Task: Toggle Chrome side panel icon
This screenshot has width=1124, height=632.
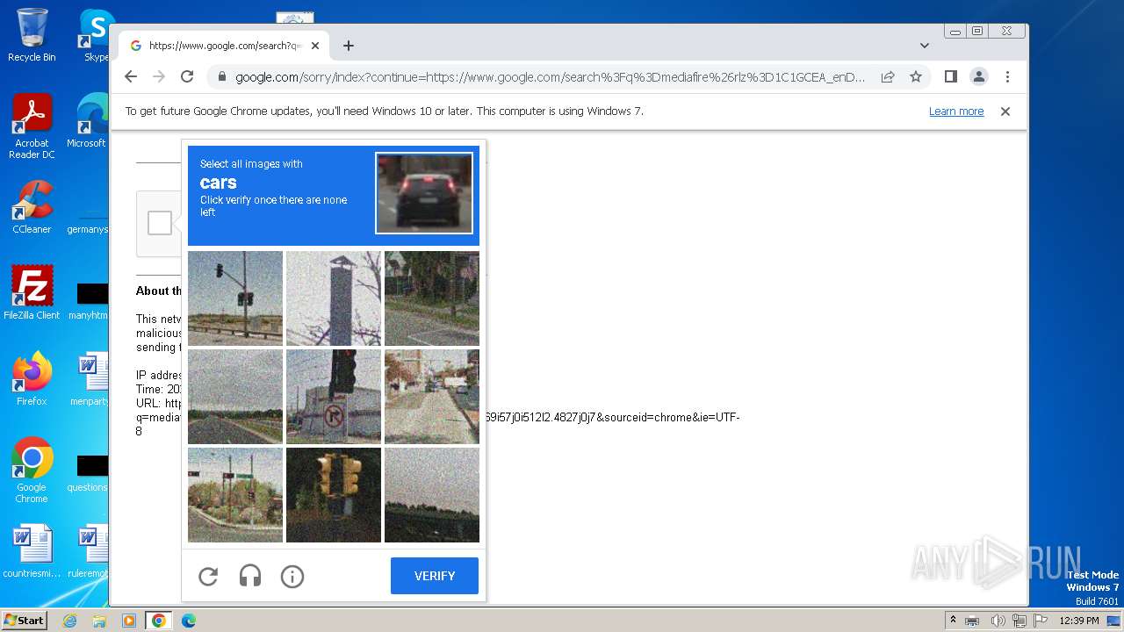Action: click(950, 76)
